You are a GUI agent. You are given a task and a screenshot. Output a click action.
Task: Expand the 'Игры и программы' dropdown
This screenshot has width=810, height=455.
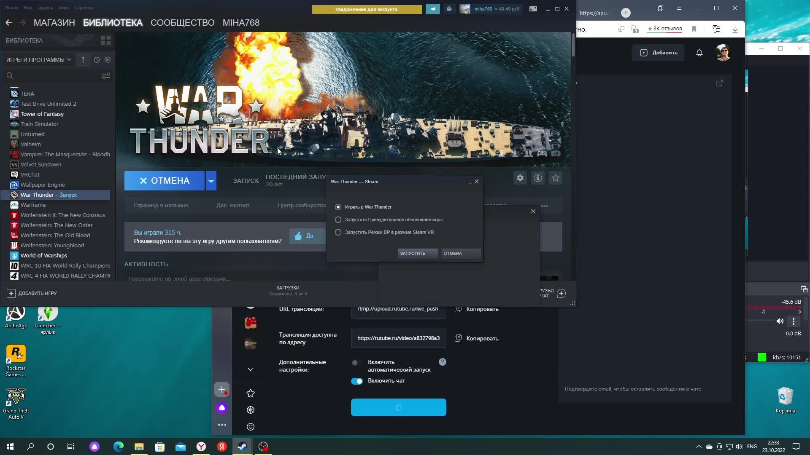click(x=39, y=60)
